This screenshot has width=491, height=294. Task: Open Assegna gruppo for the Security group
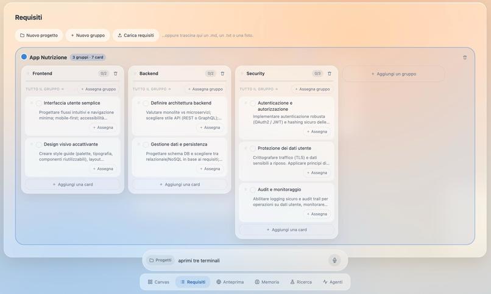click(312, 89)
